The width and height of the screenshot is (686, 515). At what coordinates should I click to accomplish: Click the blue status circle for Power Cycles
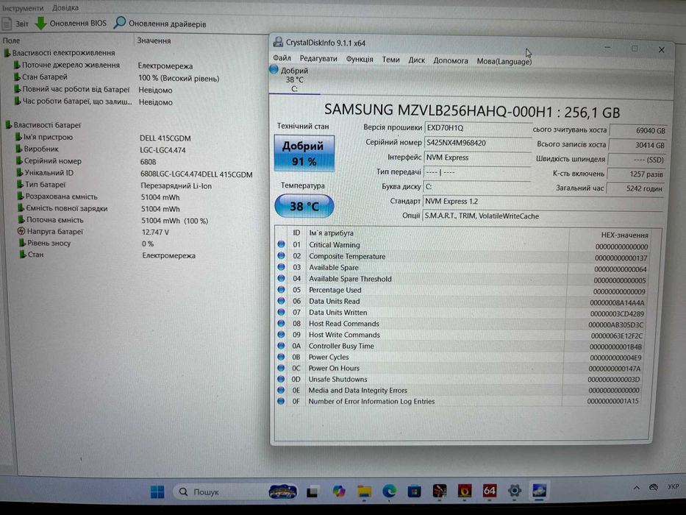(282, 357)
